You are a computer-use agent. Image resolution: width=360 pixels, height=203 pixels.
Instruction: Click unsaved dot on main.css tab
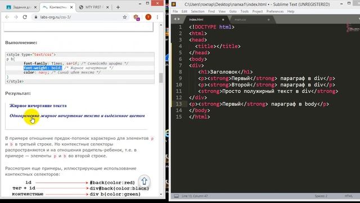[x=268, y=20]
